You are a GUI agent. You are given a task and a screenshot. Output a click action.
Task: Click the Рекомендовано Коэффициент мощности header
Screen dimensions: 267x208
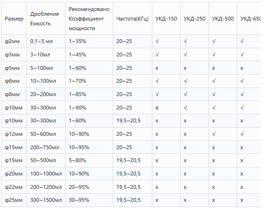coord(89,19)
